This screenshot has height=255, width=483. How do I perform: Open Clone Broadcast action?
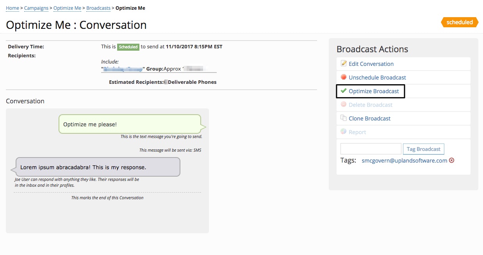click(369, 119)
